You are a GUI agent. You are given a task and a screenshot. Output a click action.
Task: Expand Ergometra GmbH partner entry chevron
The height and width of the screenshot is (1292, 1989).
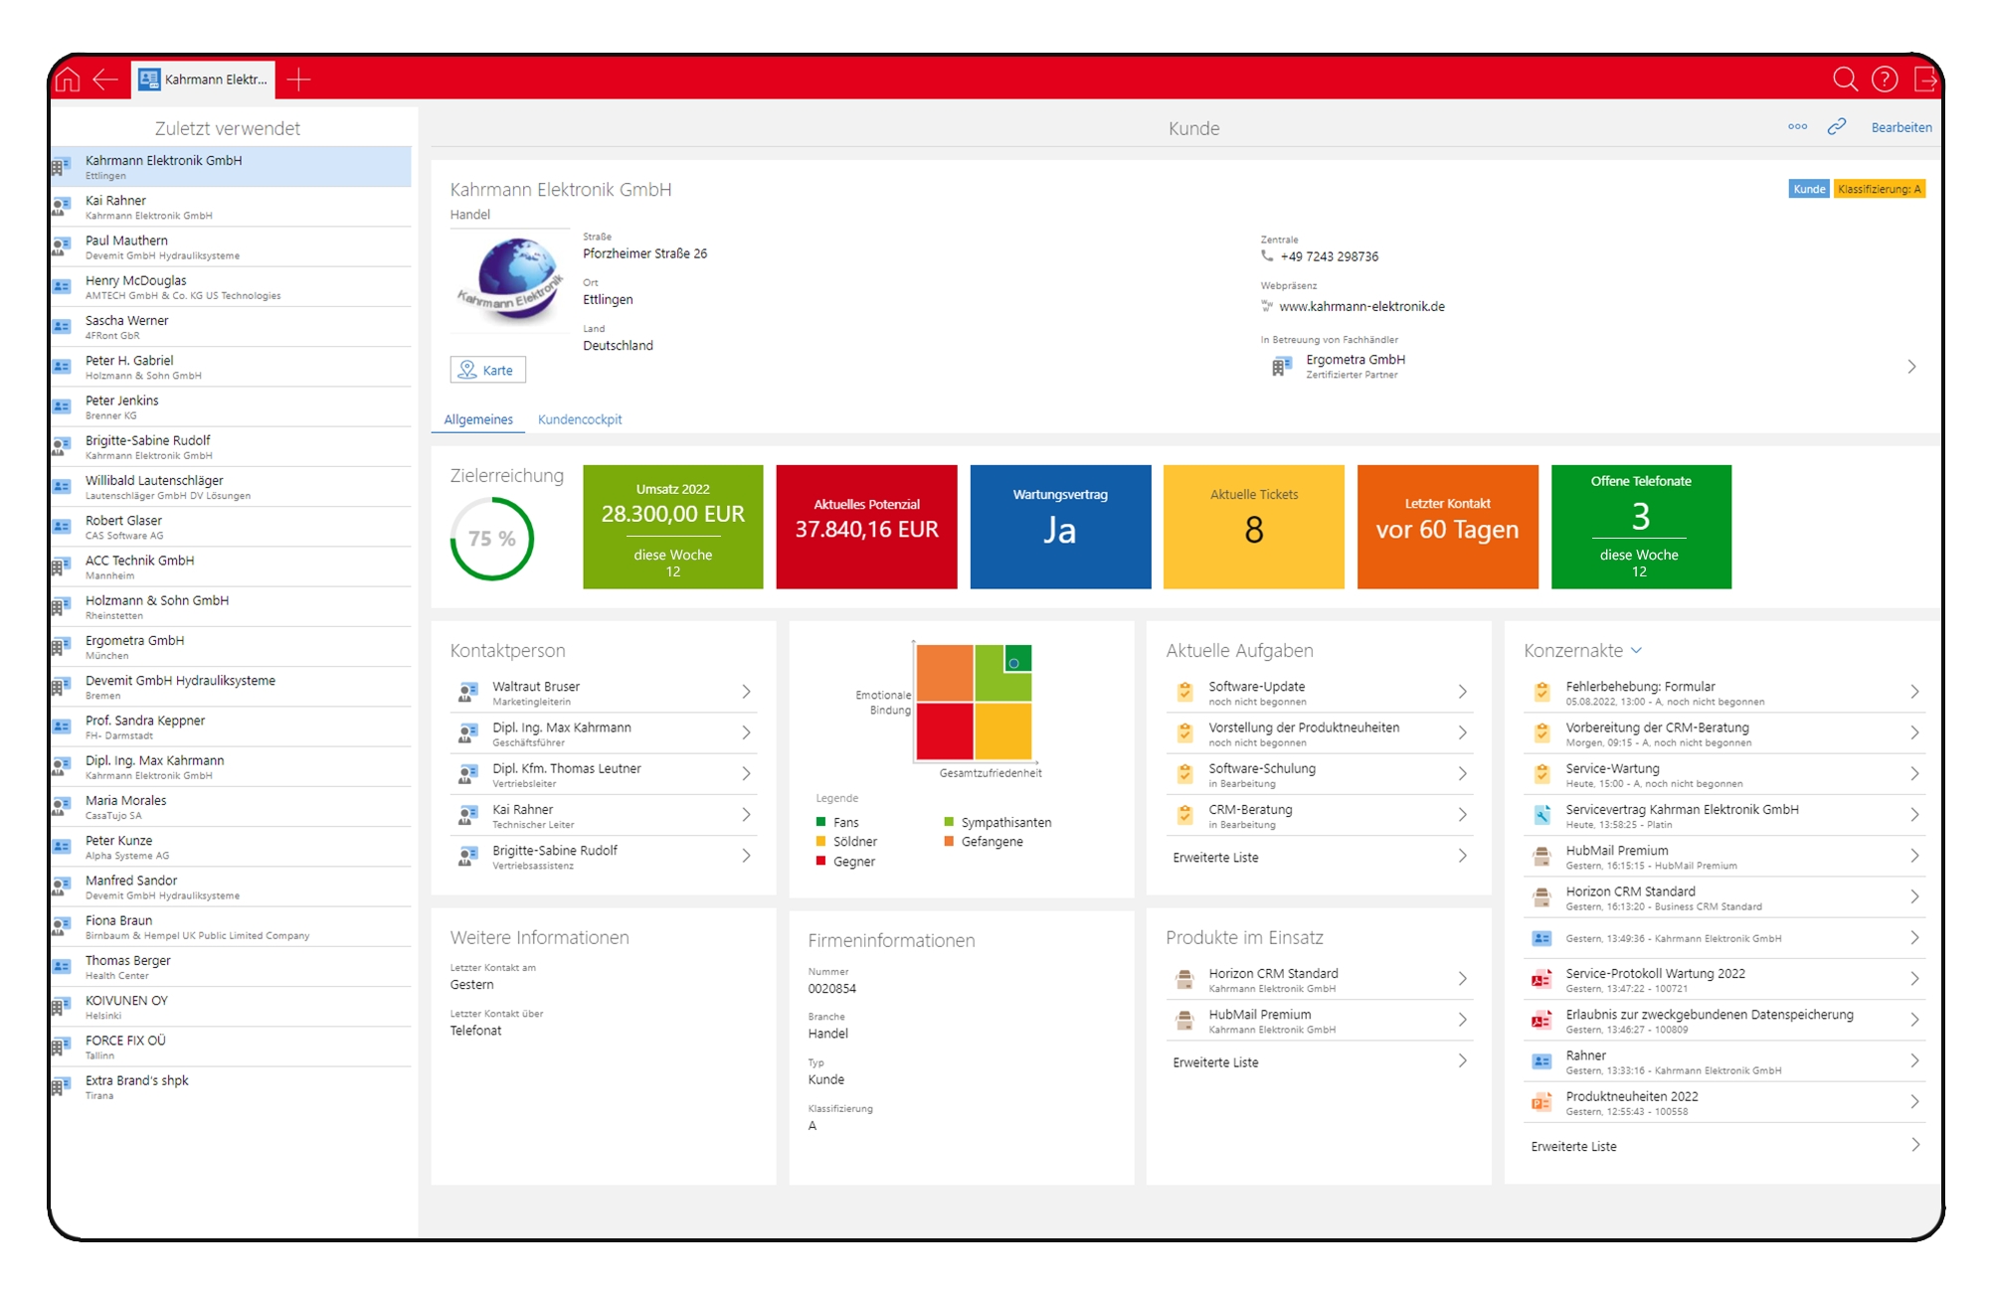pos(1911,367)
